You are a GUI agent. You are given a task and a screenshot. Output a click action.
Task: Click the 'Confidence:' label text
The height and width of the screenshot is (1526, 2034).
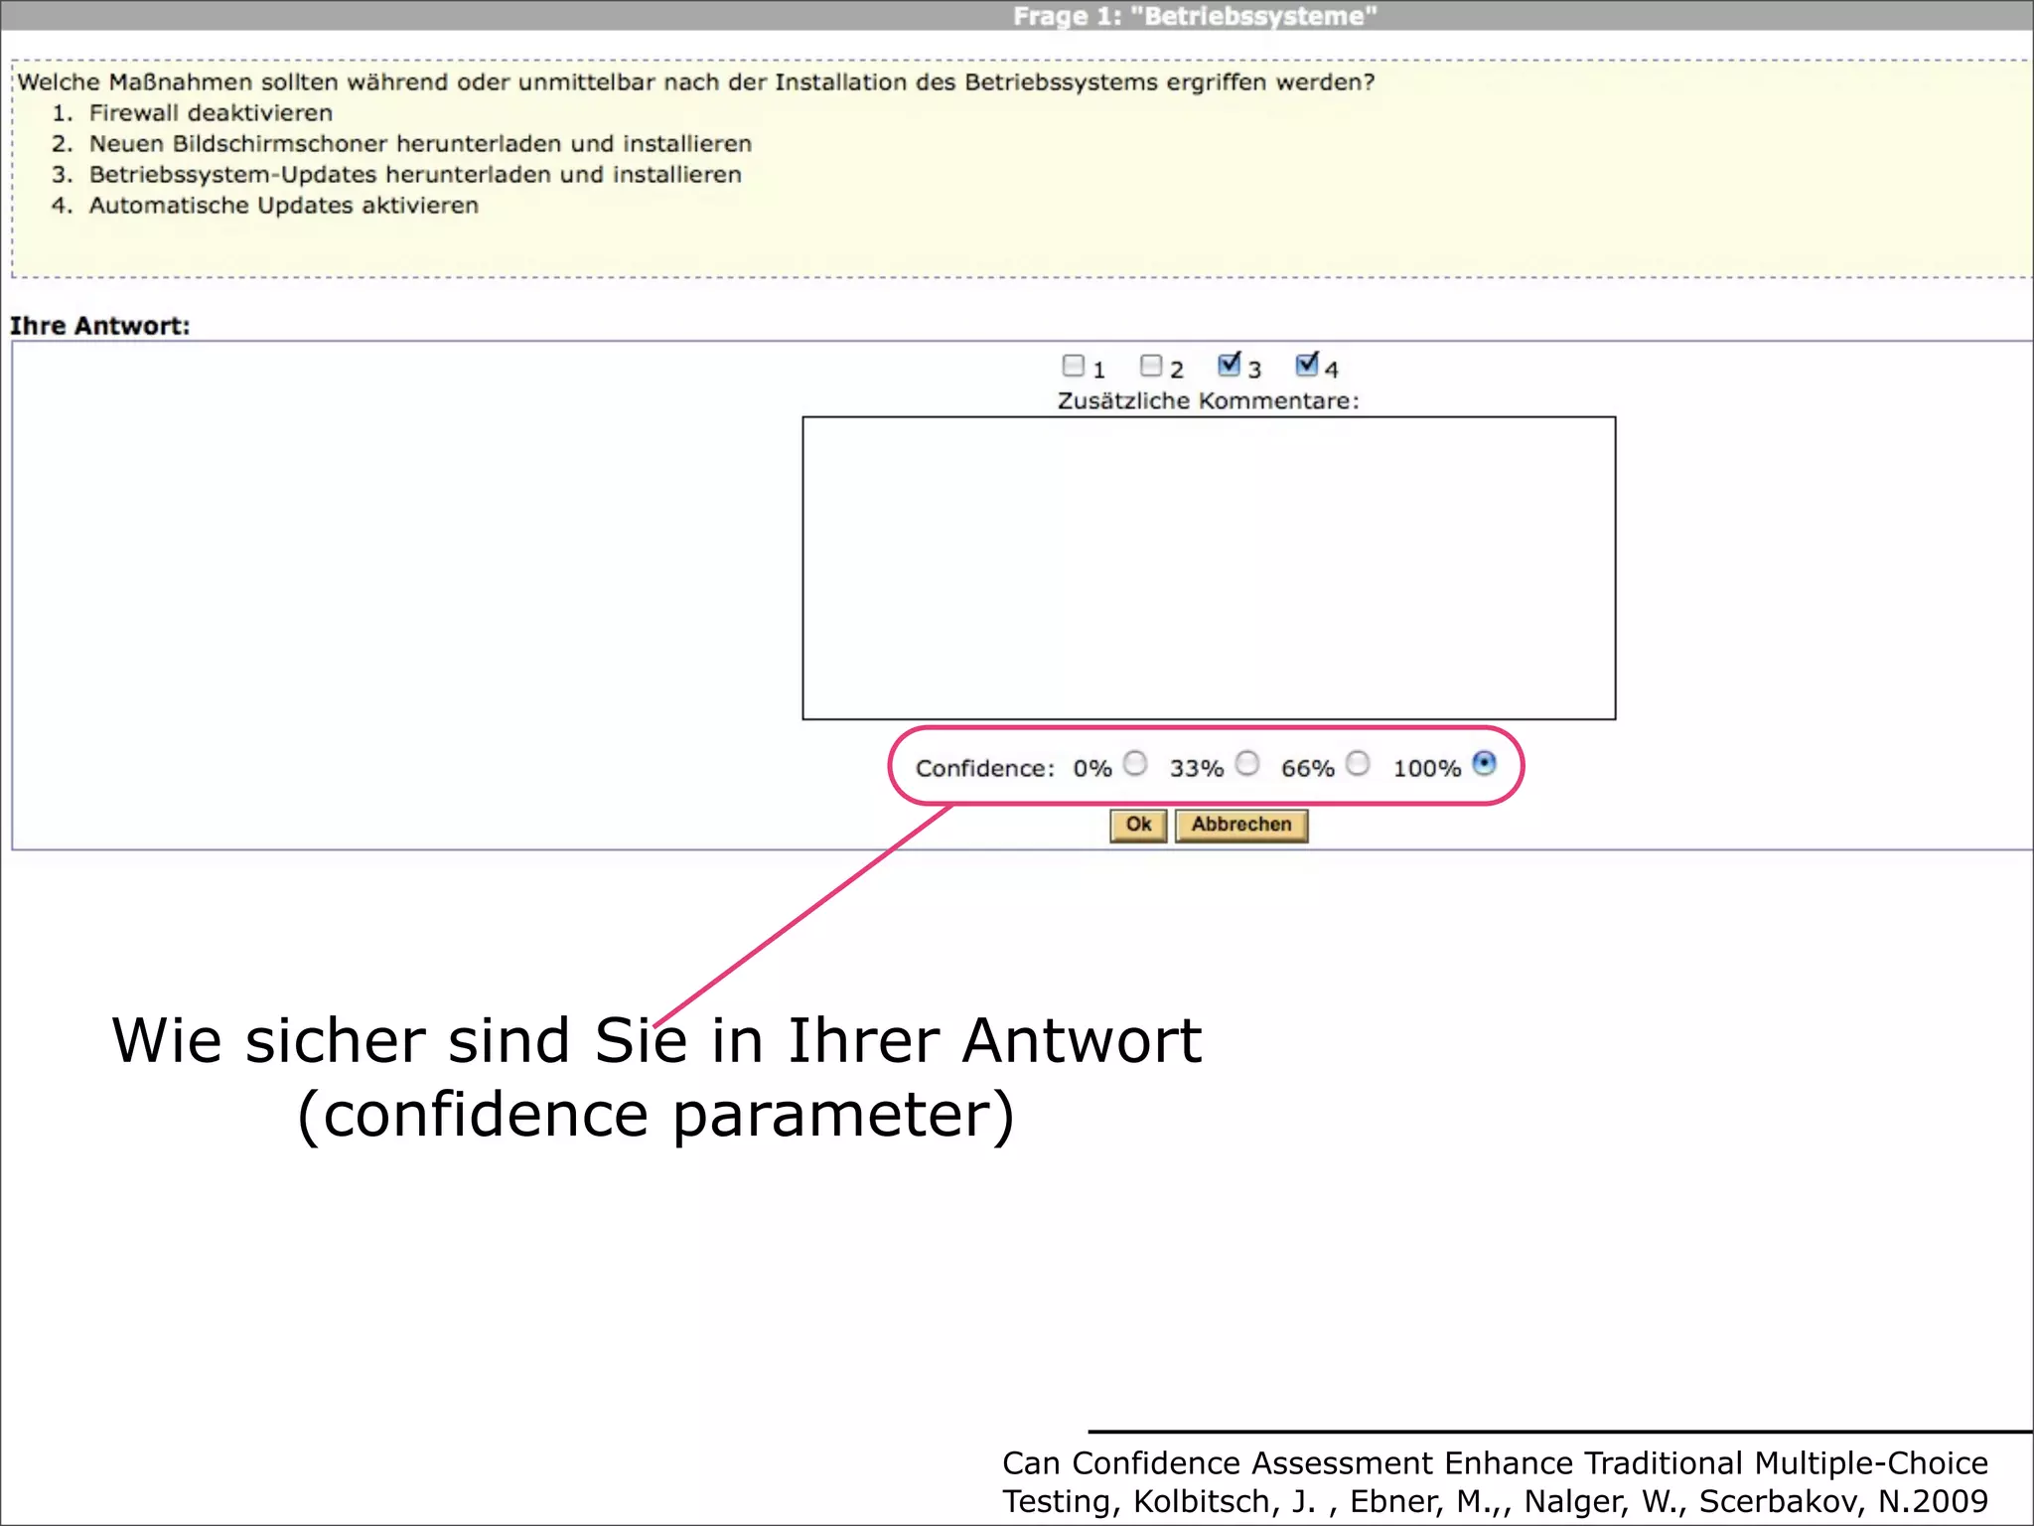pyautogui.click(x=984, y=769)
